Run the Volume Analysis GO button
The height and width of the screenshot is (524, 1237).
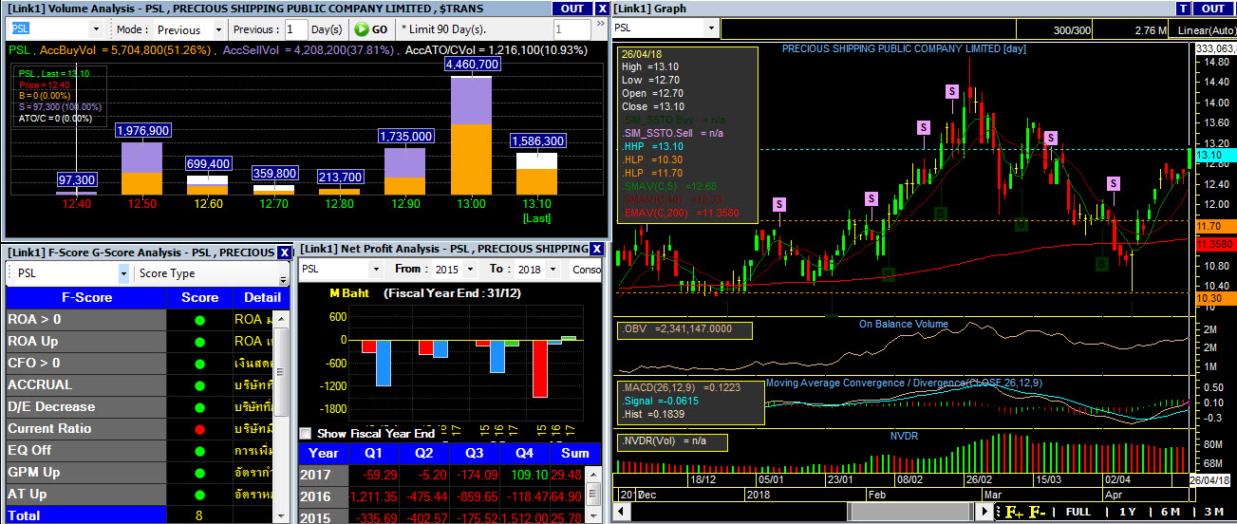371,29
